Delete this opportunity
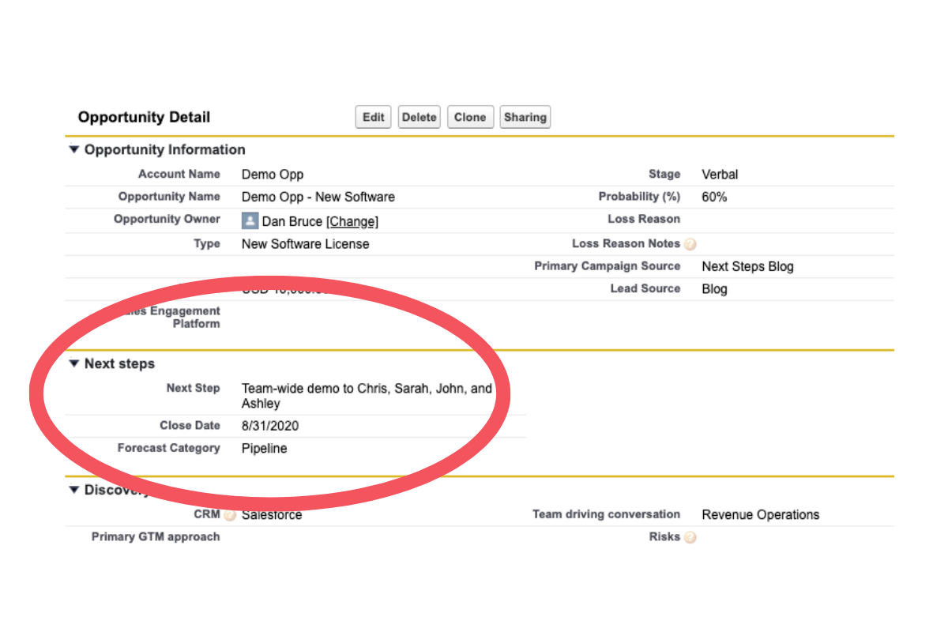The width and height of the screenshot is (948, 632). pos(419,116)
